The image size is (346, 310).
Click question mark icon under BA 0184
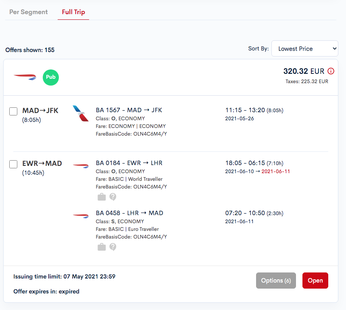[113, 197]
